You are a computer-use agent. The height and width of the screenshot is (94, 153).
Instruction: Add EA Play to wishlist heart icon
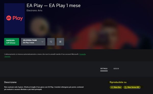[51, 42]
